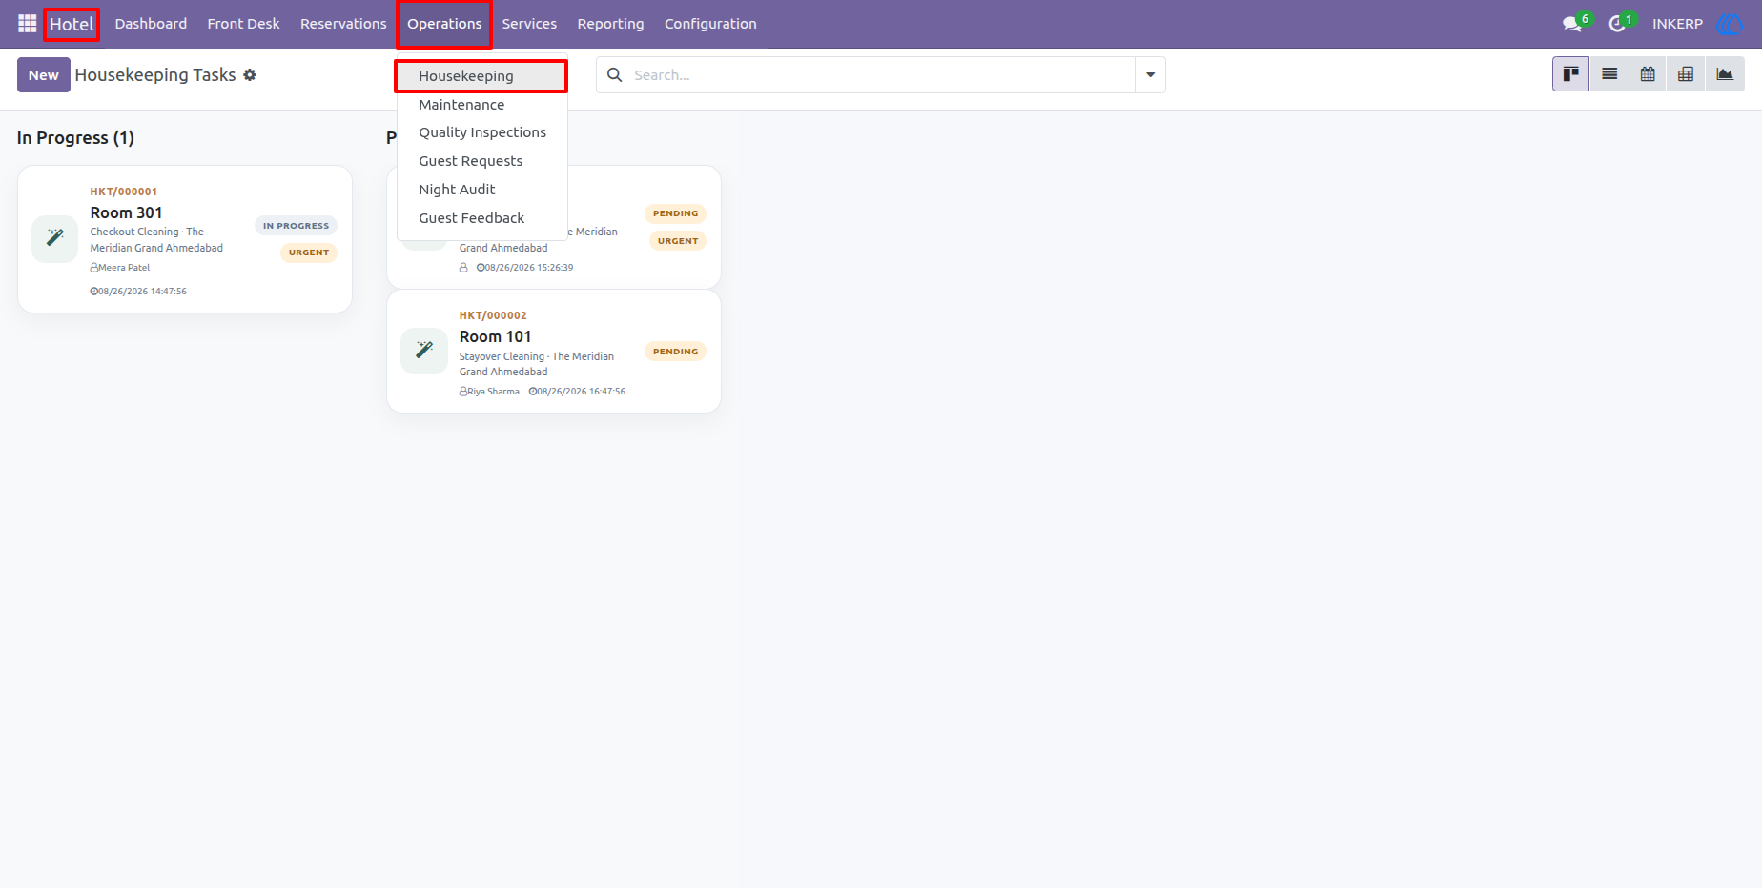
Task: Switch to Calendar view
Action: [x=1648, y=74]
